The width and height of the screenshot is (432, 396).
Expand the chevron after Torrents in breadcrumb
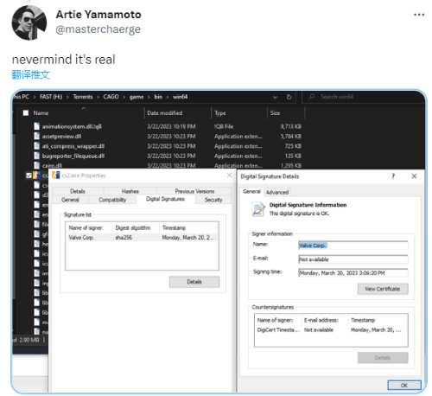click(98, 97)
